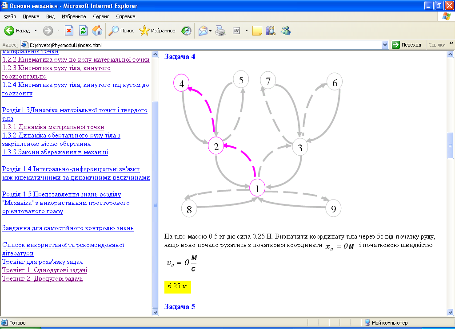
Task: Open link Список використаної та рекомендованої літератури
Action: [x=63, y=249]
